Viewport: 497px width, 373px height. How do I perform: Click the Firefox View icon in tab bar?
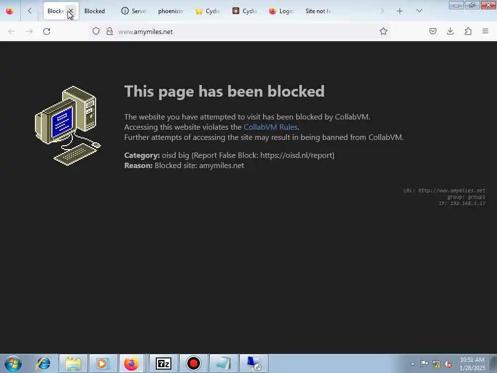click(x=10, y=11)
